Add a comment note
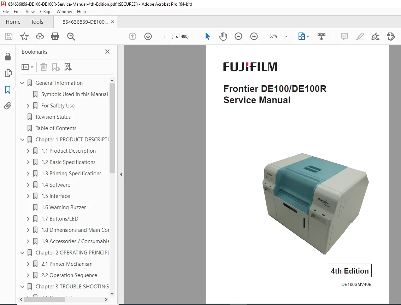 click(344, 36)
